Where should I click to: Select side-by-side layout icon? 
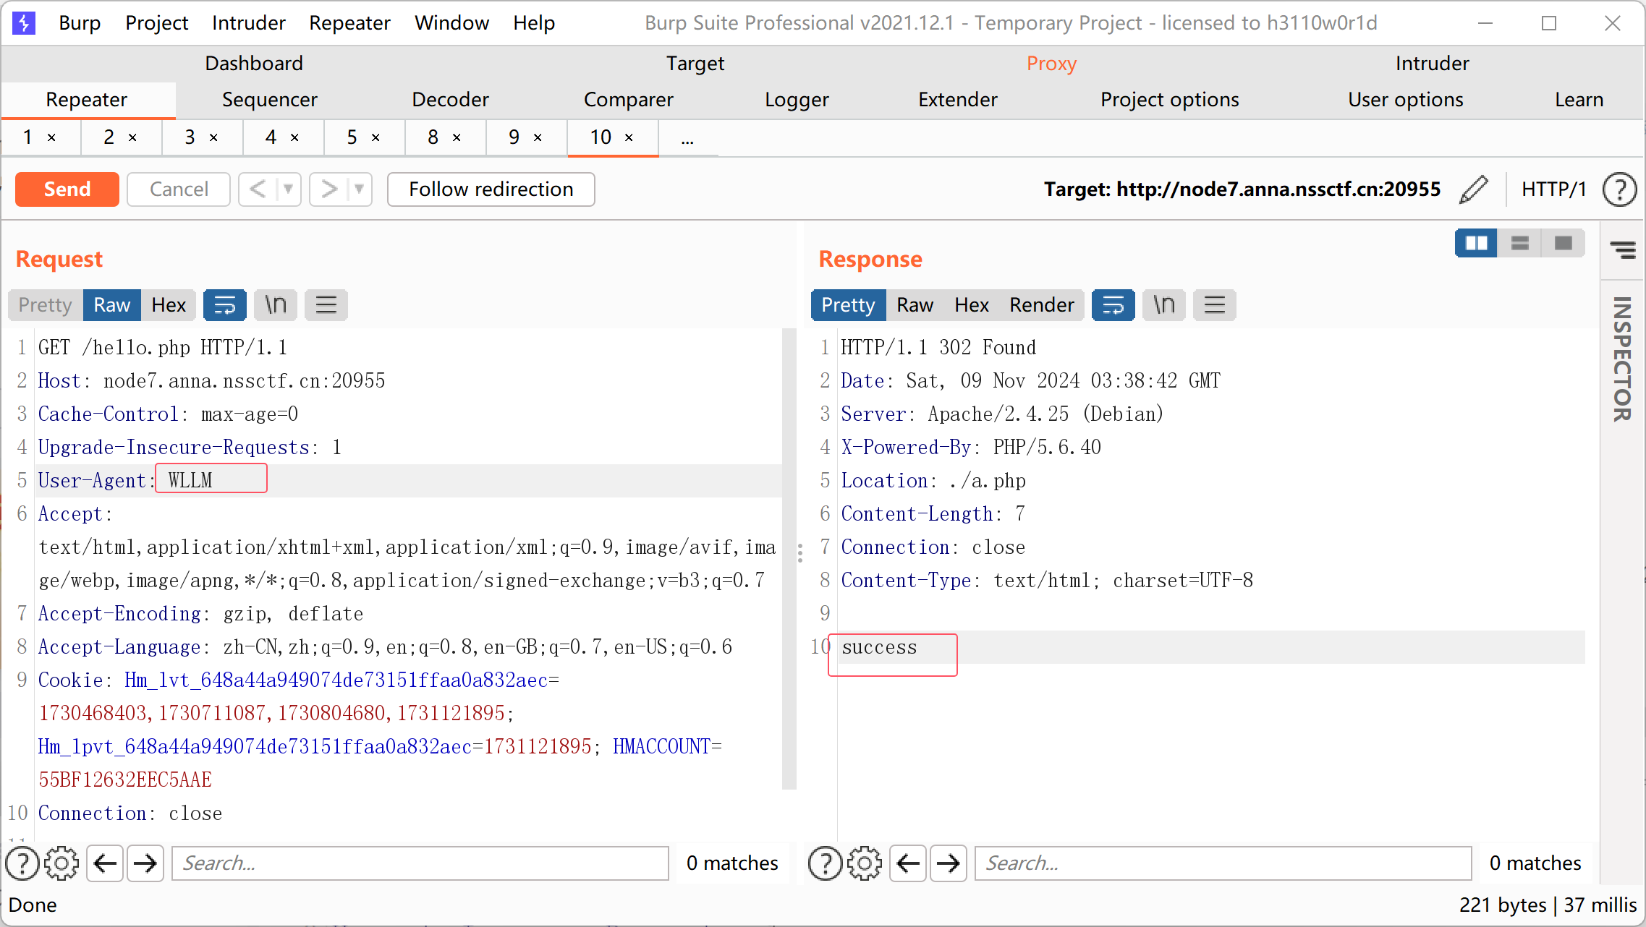pyautogui.click(x=1476, y=243)
